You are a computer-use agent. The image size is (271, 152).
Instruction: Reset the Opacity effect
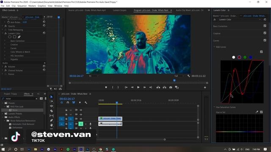44,25
